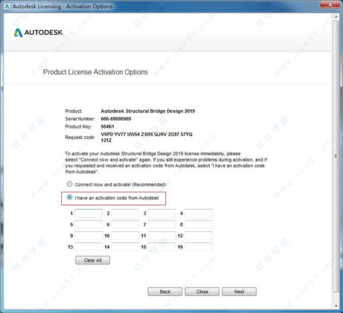Click into activation code field 2
This screenshot has height=313, width=343.
[x=125, y=214]
